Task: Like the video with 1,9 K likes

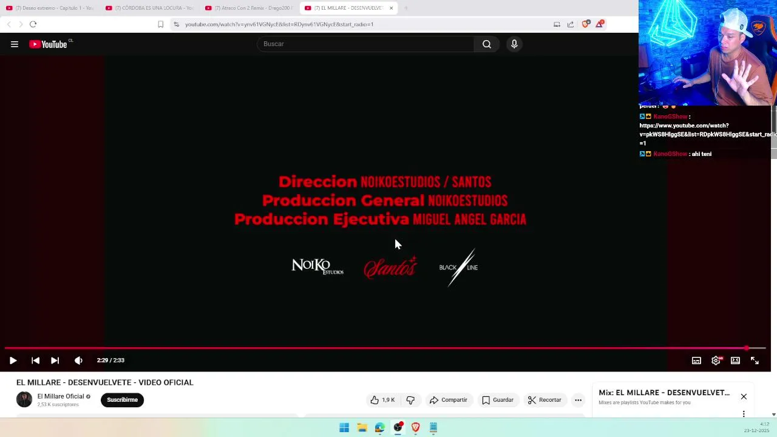Action: click(x=383, y=400)
